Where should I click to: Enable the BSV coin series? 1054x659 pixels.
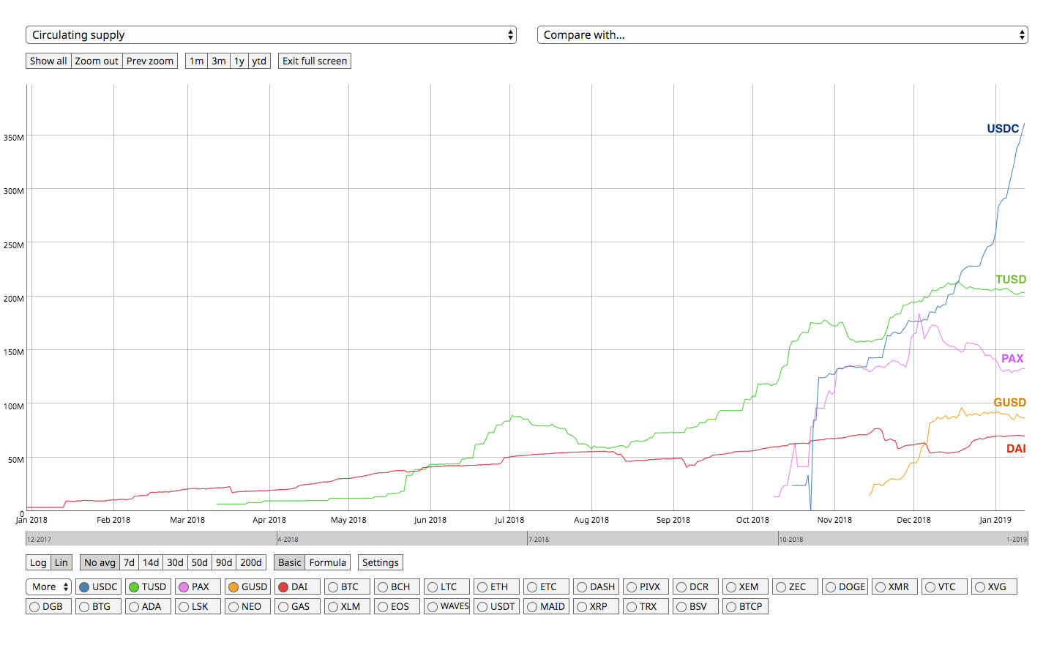click(695, 607)
